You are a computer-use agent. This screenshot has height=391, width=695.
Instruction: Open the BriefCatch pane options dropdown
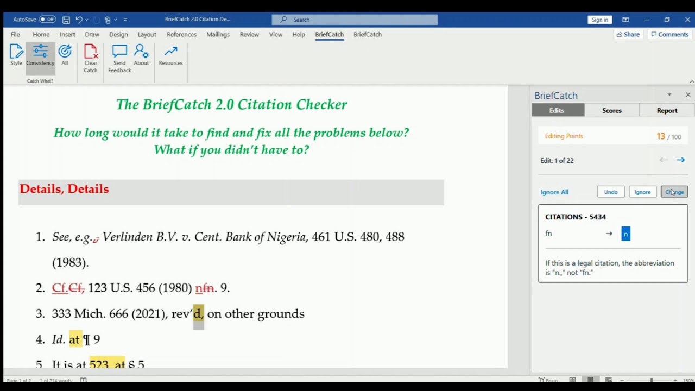(669, 94)
